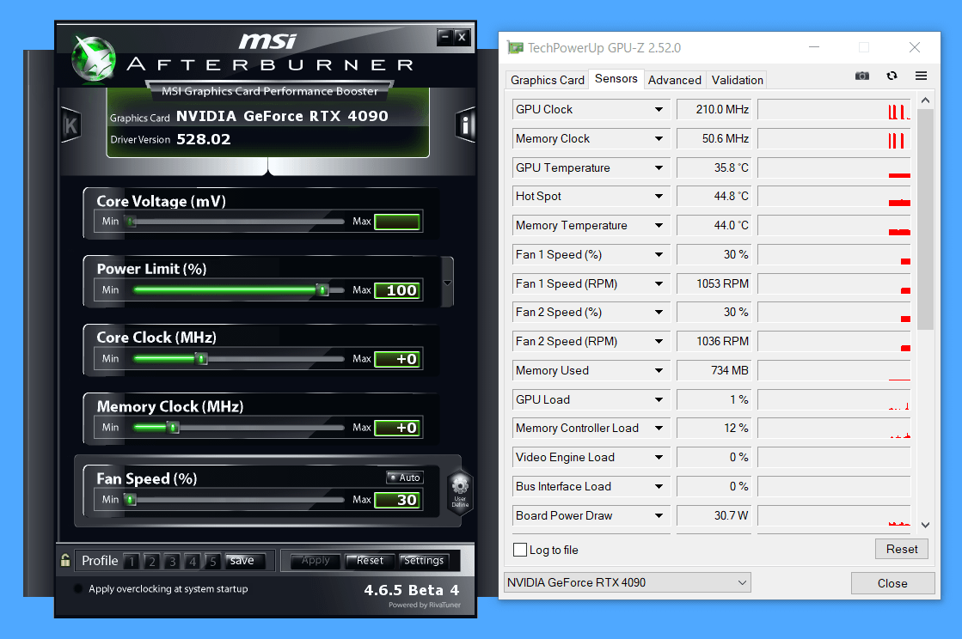
Task: Open the GPU Temperature sensor dropdown
Action: click(659, 167)
